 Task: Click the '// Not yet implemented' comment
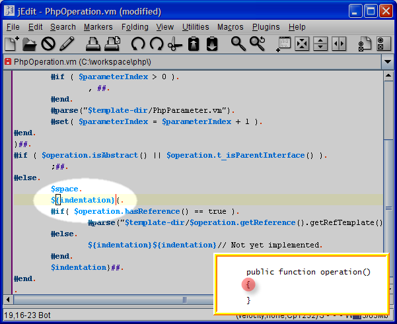[270, 245]
